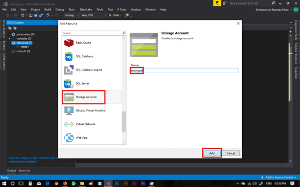Click the Add button
This screenshot has height=187, width=300.
click(x=212, y=153)
